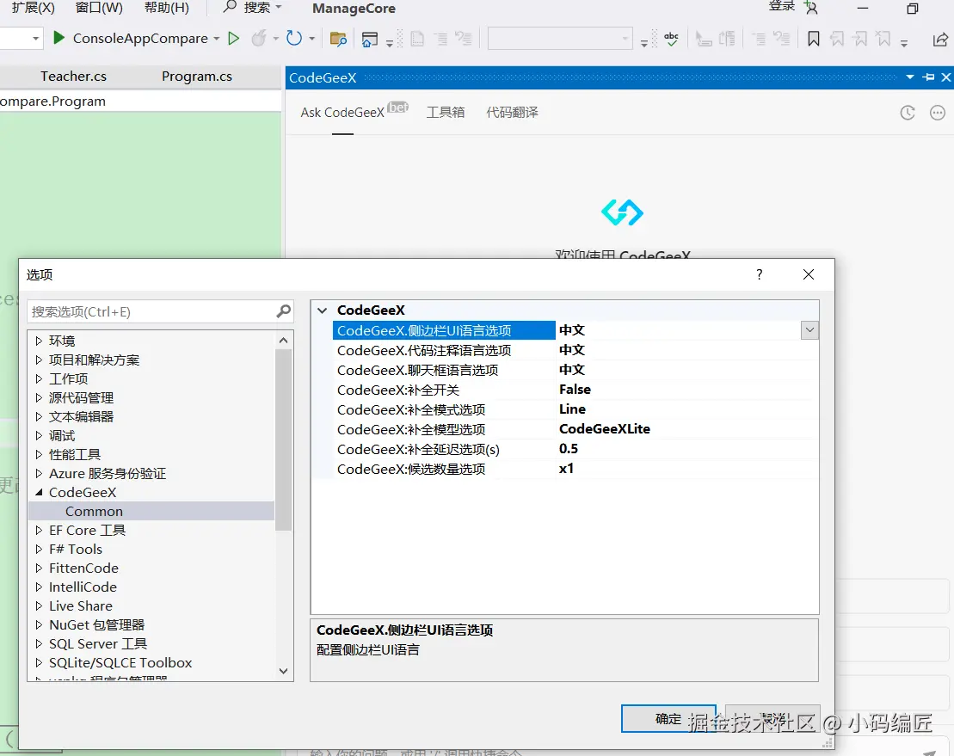Click the sign-in account icon at top
Screen dimensions: 954x756
coord(810,8)
